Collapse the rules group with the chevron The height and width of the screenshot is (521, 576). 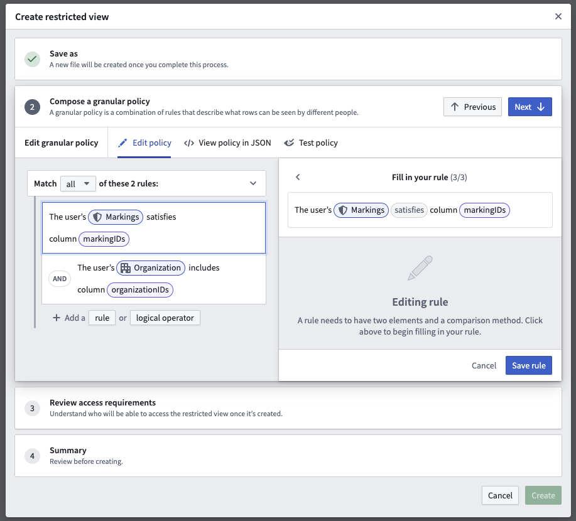coord(253,183)
